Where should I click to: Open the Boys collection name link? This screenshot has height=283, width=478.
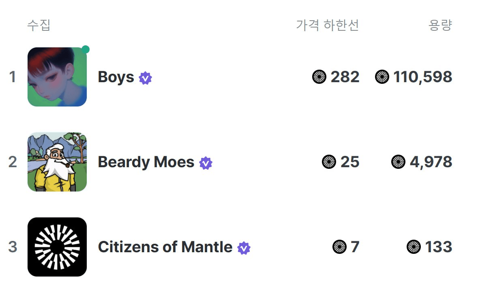116,77
